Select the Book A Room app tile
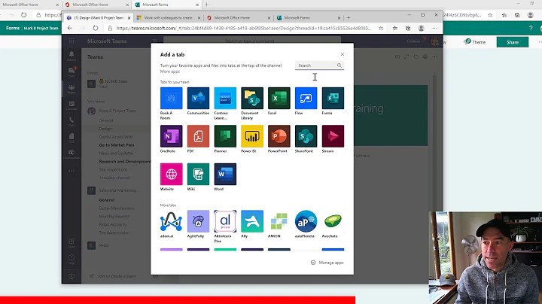Viewport: 542px width, 304px height. (171, 98)
